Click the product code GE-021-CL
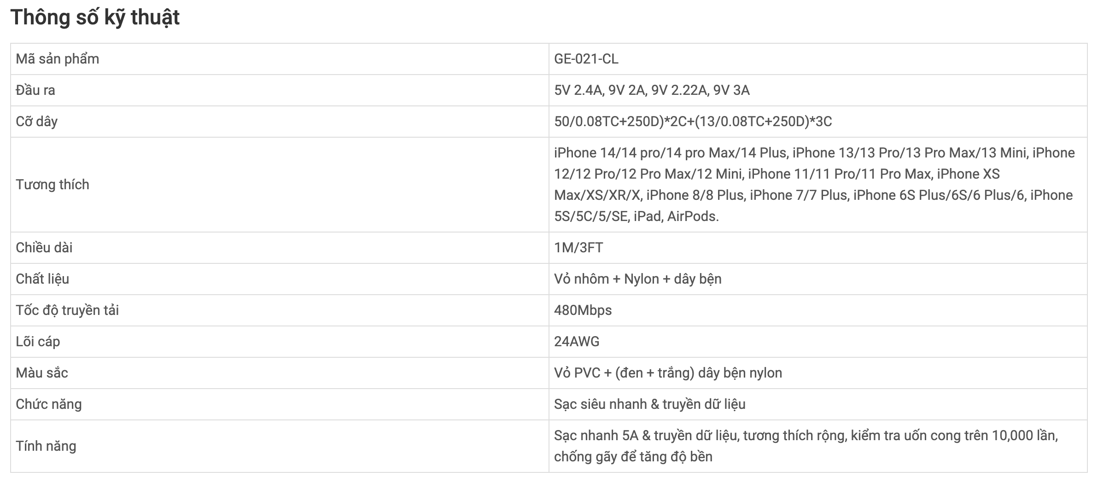Image resolution: width=1098 pixels, height=477 pixels. click(x=586, y=59)
